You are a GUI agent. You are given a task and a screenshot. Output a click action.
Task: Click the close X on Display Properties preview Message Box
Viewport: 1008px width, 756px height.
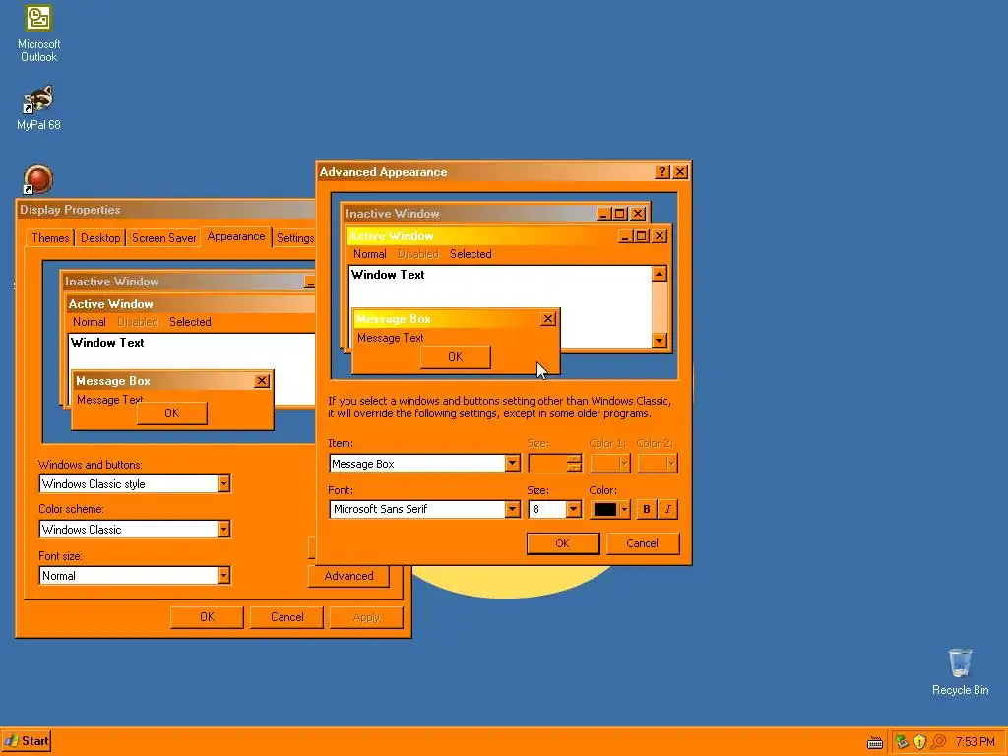click(x=262, y=381)
